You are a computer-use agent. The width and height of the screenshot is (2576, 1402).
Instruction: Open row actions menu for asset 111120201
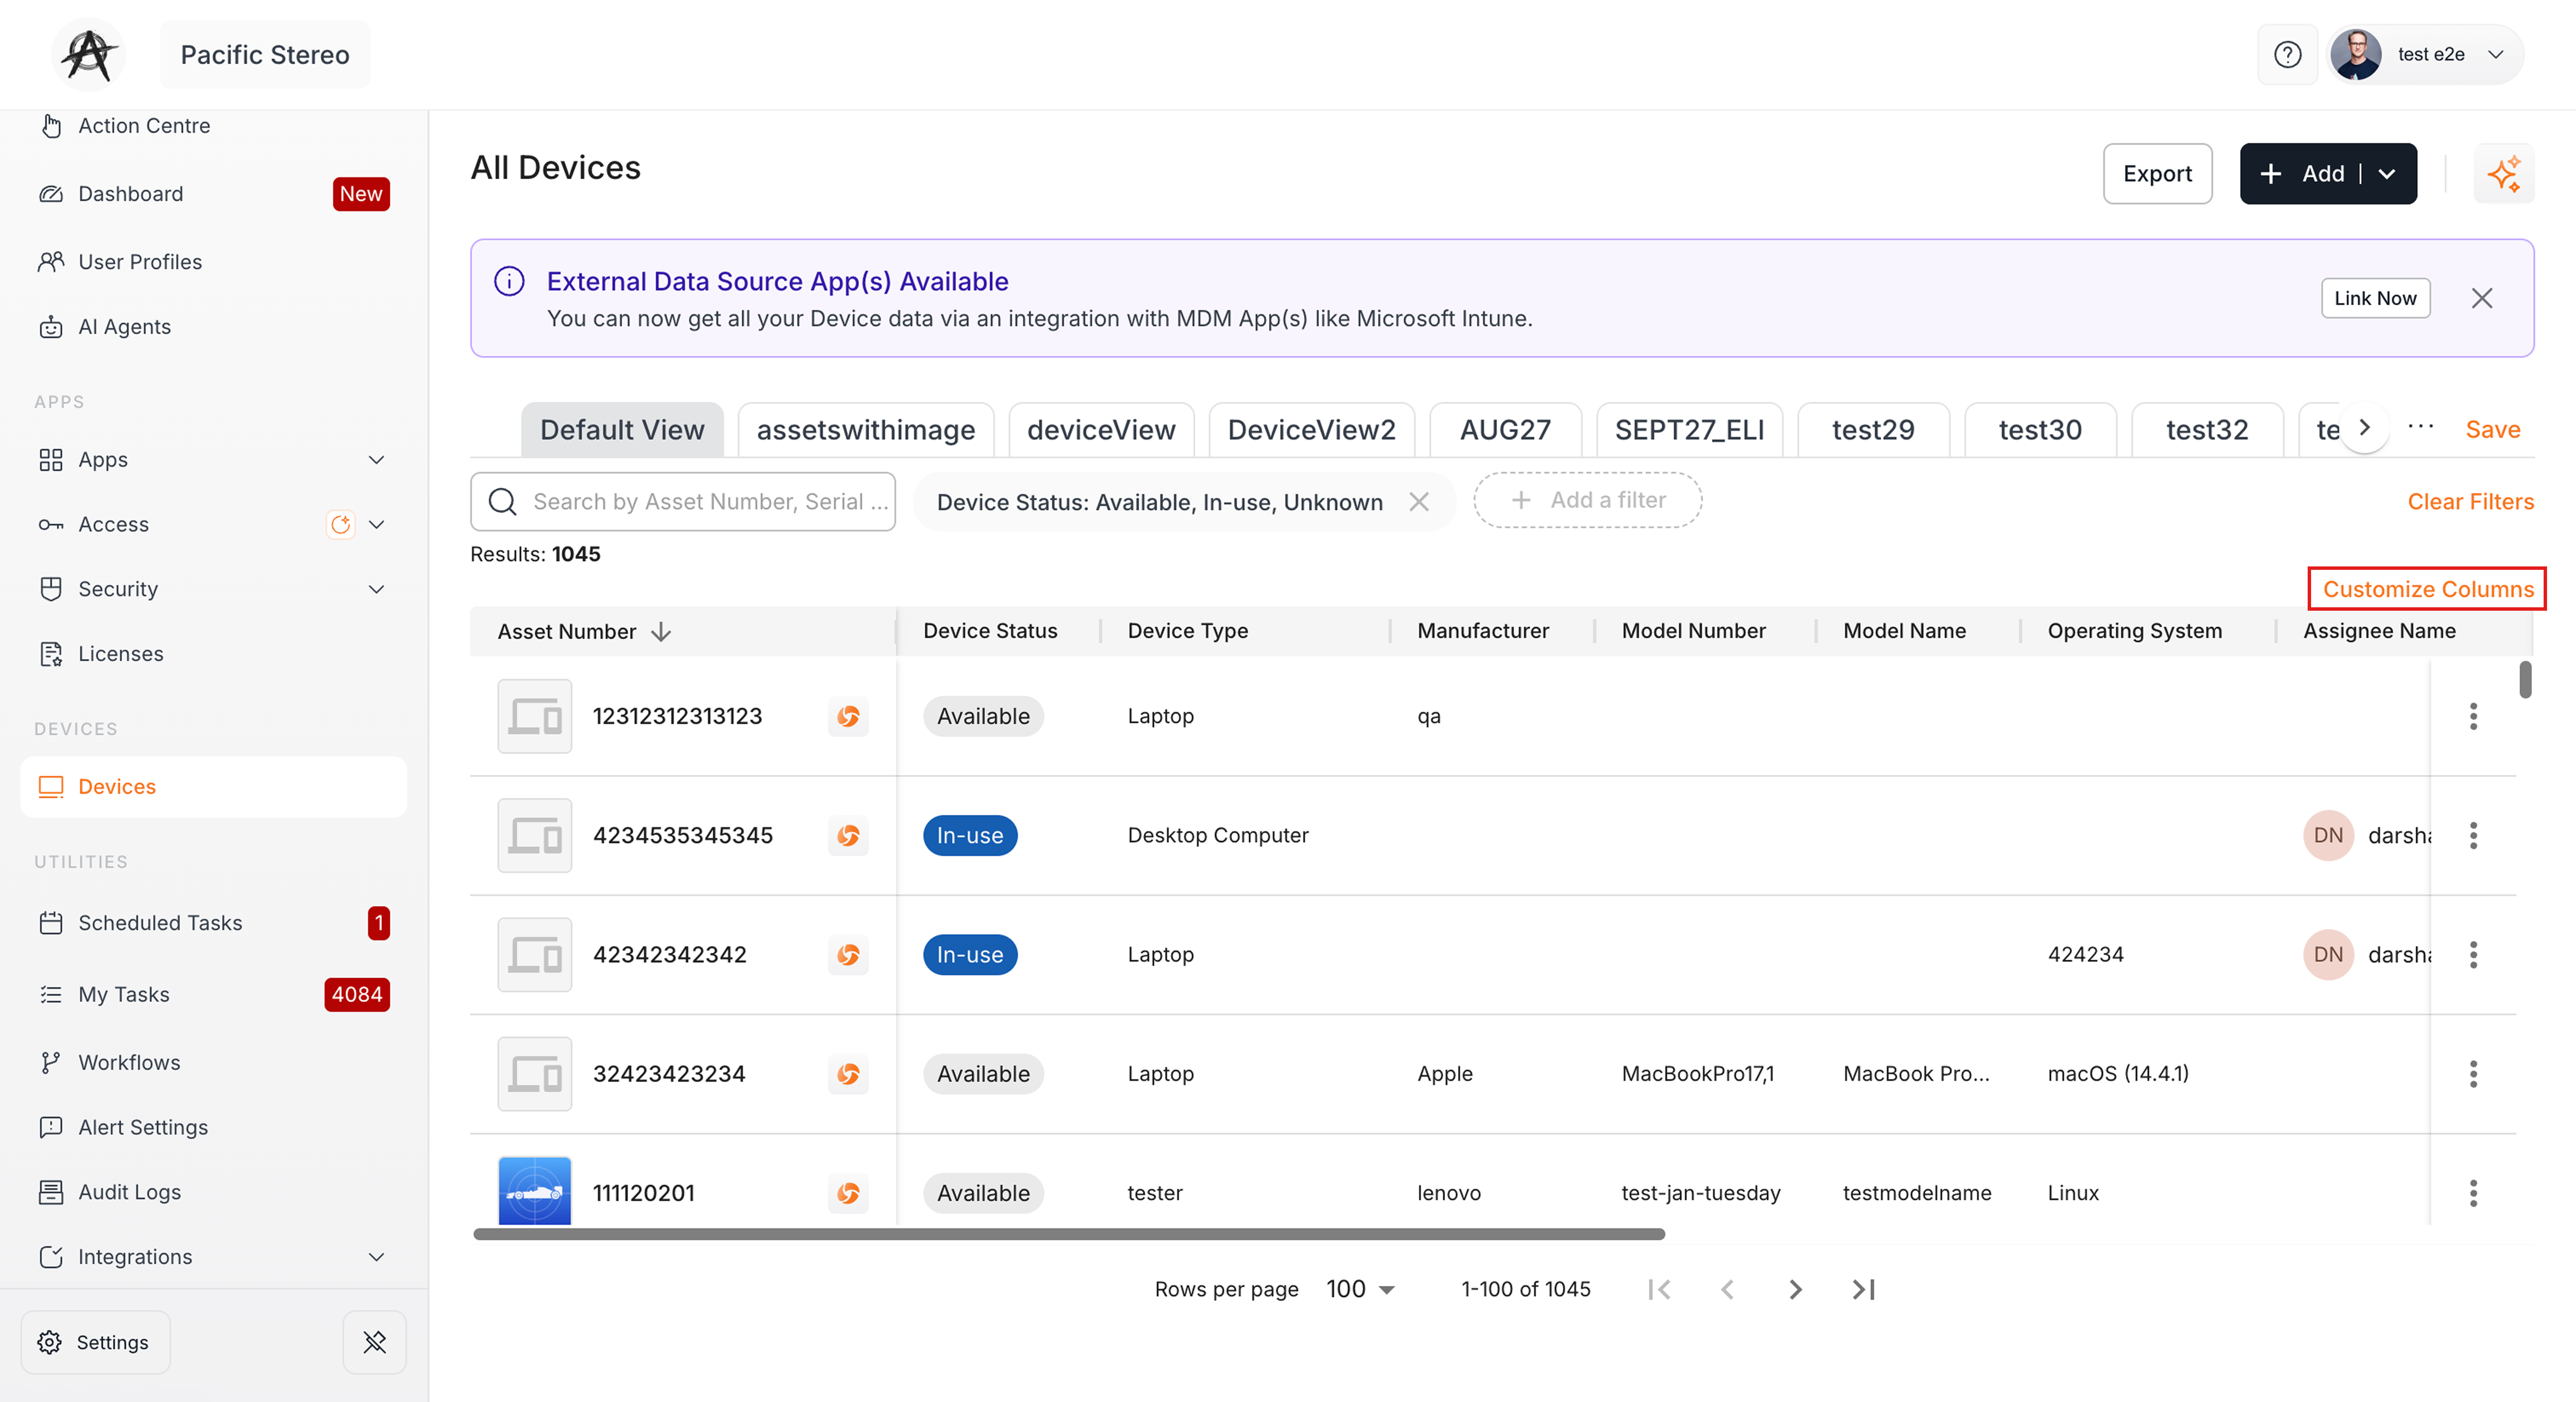point(2473,1193)
